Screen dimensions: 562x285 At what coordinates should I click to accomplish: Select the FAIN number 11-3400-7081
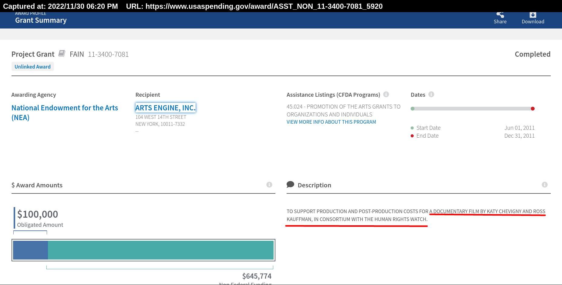click(x=108, y=54)
